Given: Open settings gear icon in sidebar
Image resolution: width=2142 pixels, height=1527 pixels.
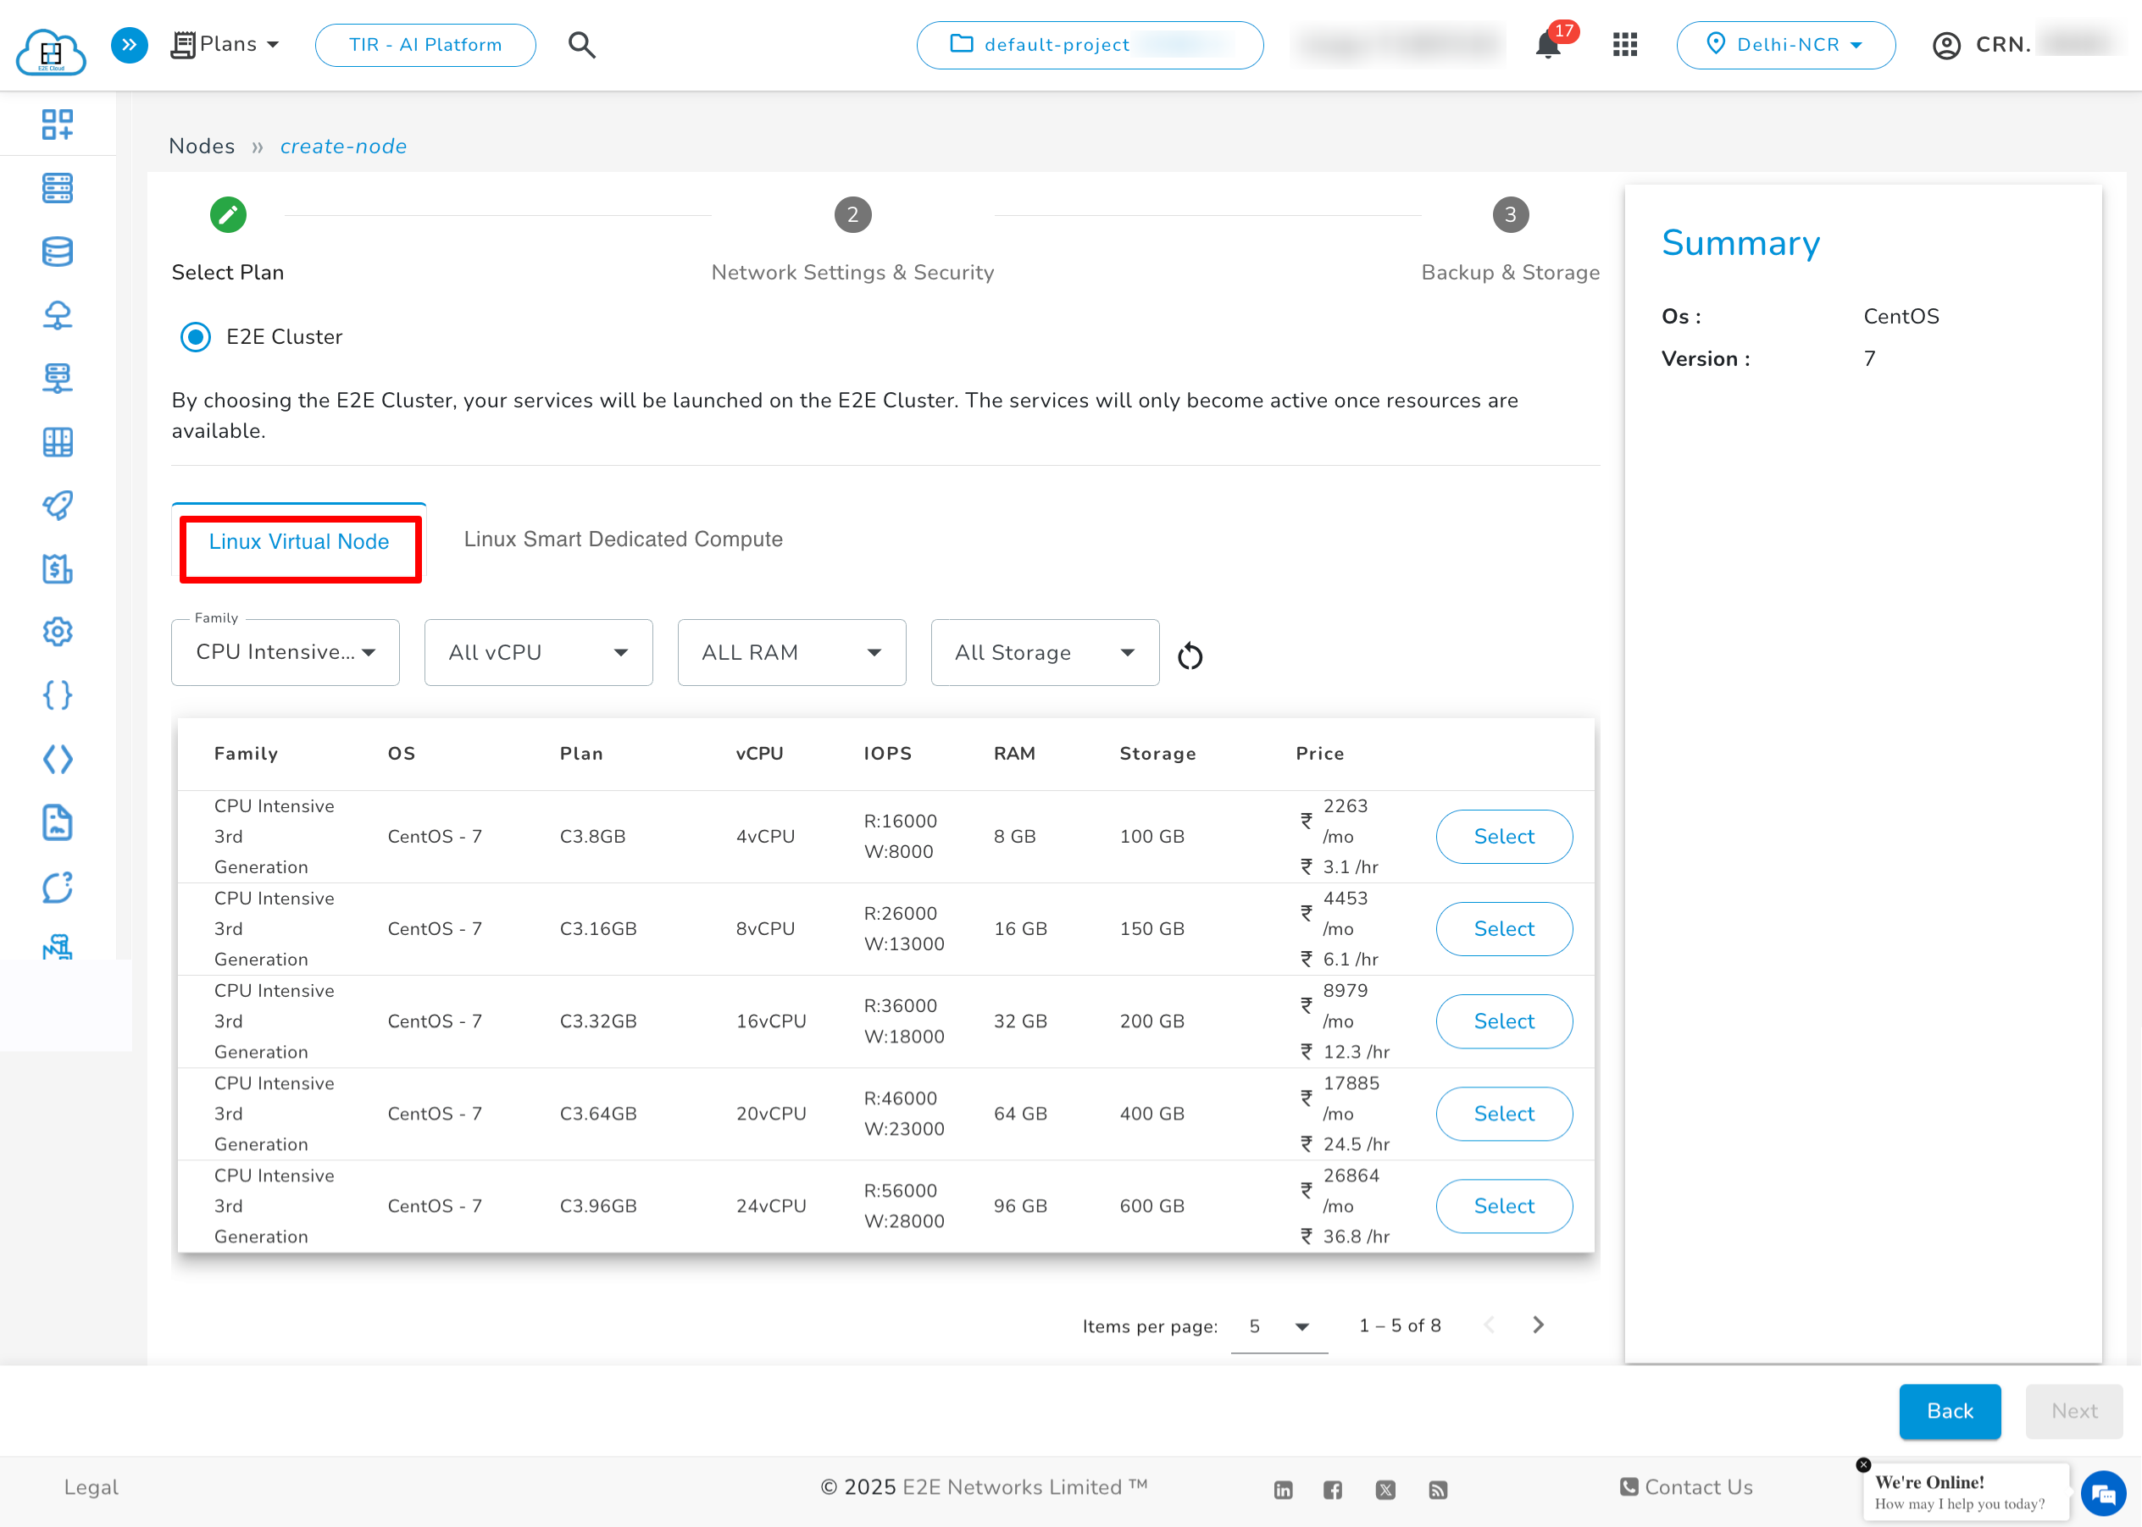Looking at the screenshot, I should [58, 632].
